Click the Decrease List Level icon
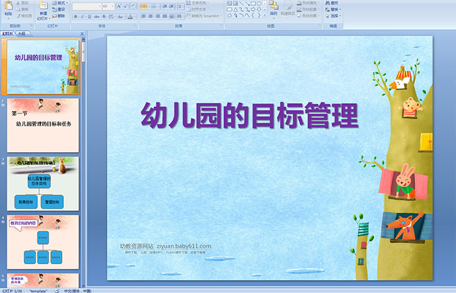 165,6
